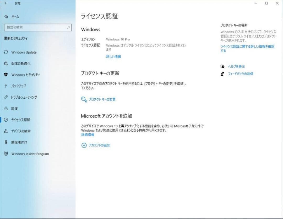Image resolution: width=283 pixels, height=219 pixels.
Task: Open 詳しい情報 under Windows activation status
Action: point(113,57)
